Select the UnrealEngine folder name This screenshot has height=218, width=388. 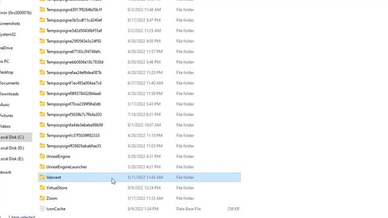(x=58, y=156)
